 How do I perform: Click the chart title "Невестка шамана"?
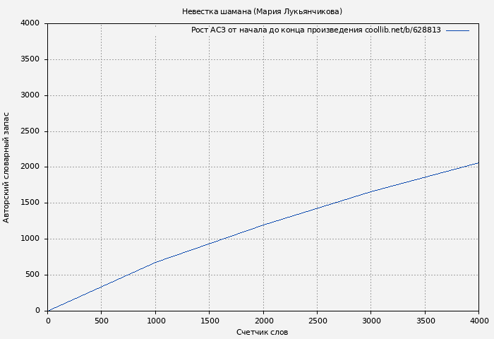pyautogui.click(x=262, y=11)
